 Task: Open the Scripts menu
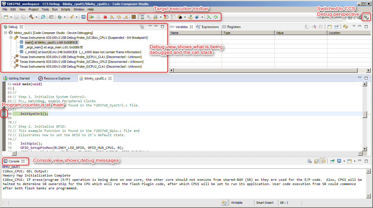point(65,9)
